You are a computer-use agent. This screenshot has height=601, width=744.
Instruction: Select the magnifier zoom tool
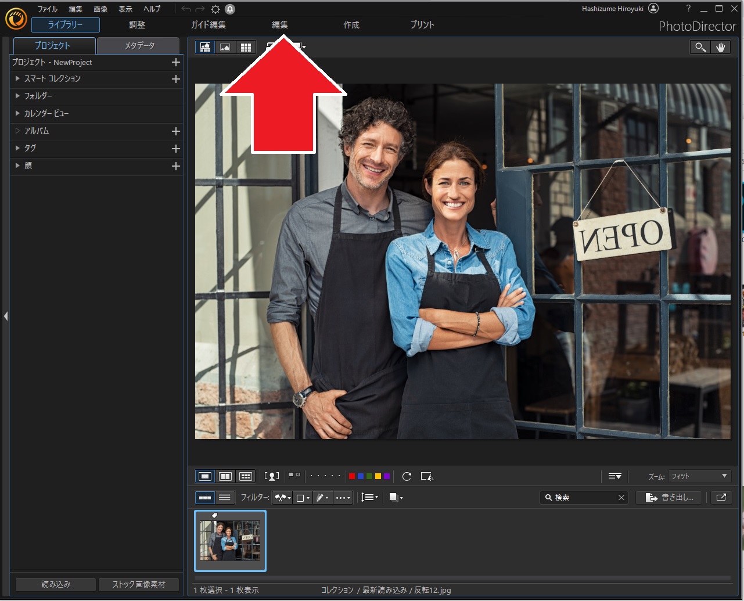click(700, 48)
